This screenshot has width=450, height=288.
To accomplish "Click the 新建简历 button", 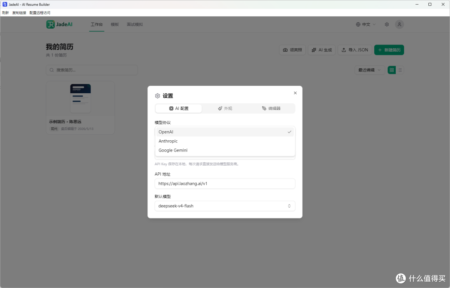I will tap(389, 50).
